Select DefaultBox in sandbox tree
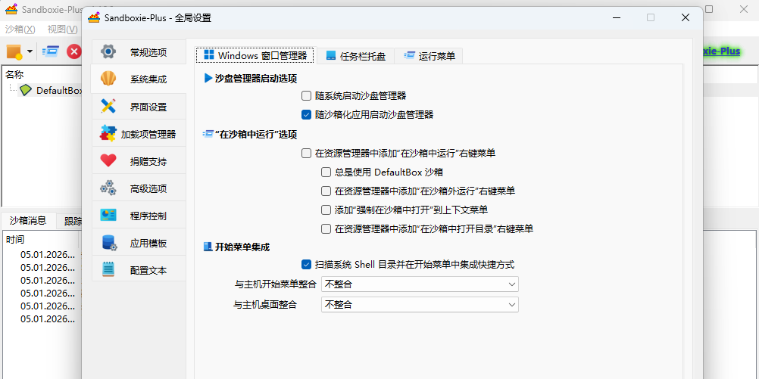This screenshot has width=759, height=379. (x=58, y=90)
